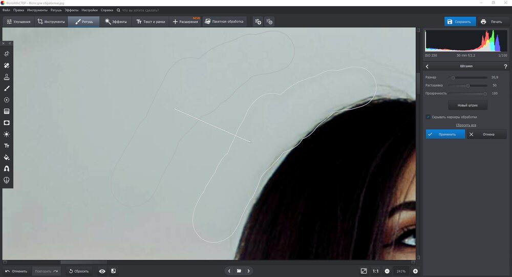The width and height of the screenshot is (512, 277).
Task: Open the Эффекты menu in menu bar
Action: pos(71,10)
